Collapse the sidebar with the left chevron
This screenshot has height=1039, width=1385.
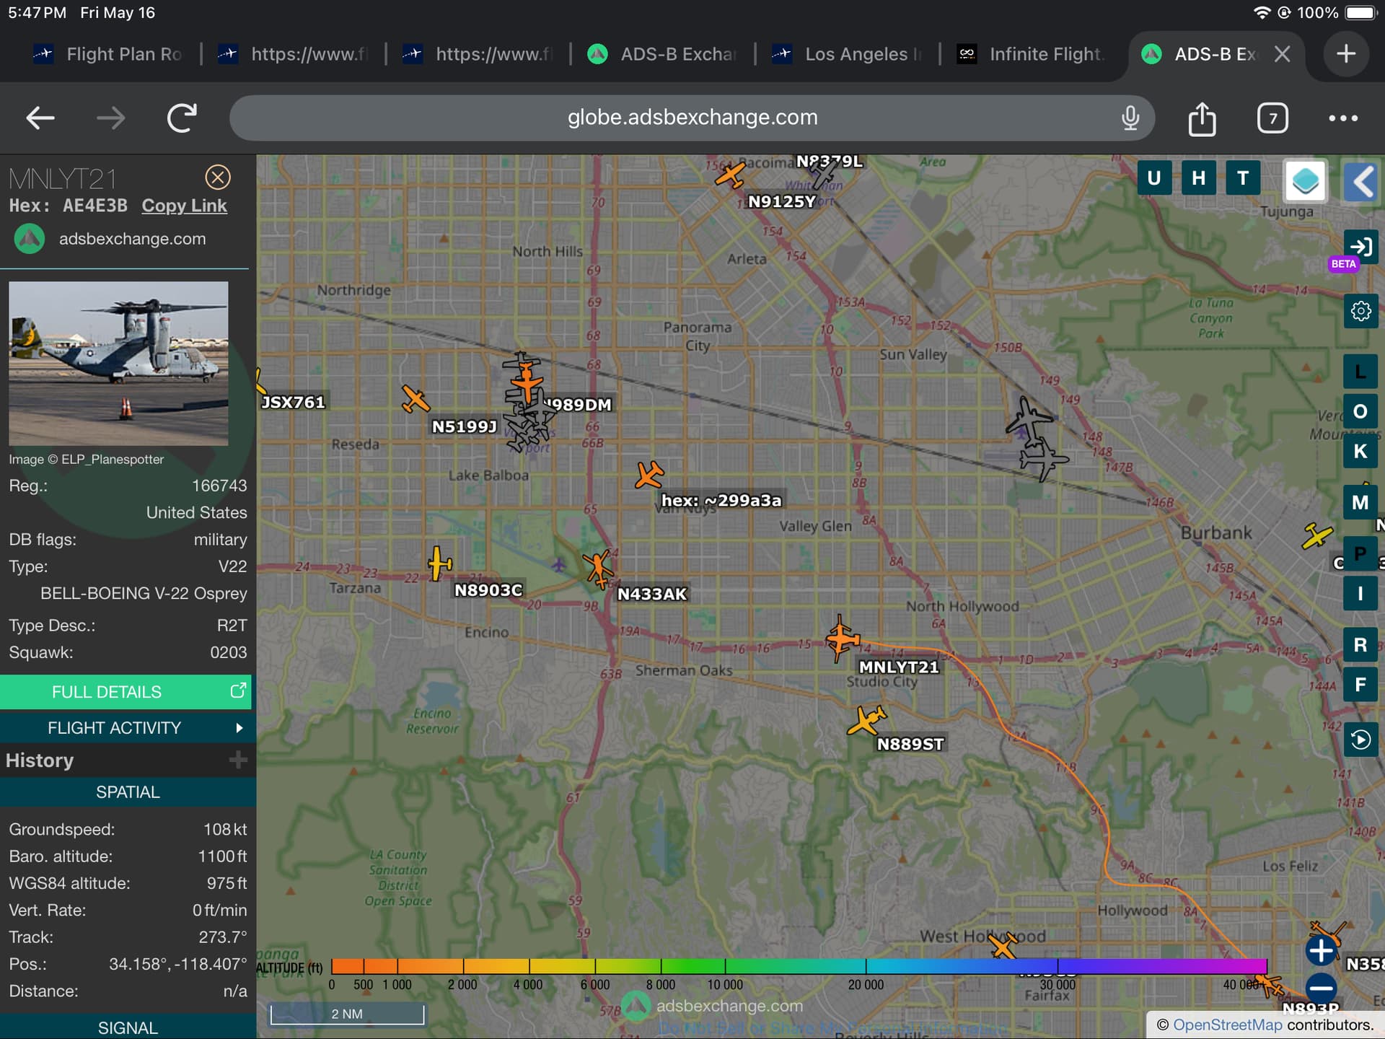[1361, 180]
